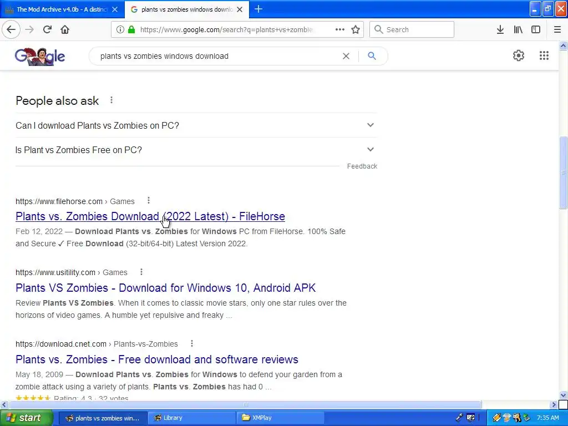Bookmark this page with the star icon
This screenshot has height=426, width=568.
tap(356, 29)
